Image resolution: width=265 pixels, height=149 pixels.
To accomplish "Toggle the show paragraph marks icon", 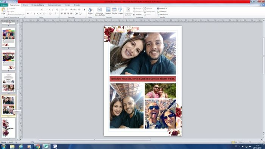I will tap(84, 9).
